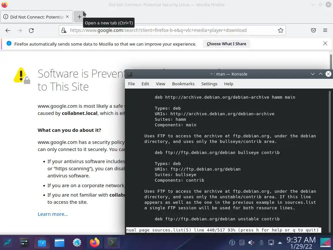Click the 9:37 AM clock
This screenshot has height=250, width=333.
[301, 240]
